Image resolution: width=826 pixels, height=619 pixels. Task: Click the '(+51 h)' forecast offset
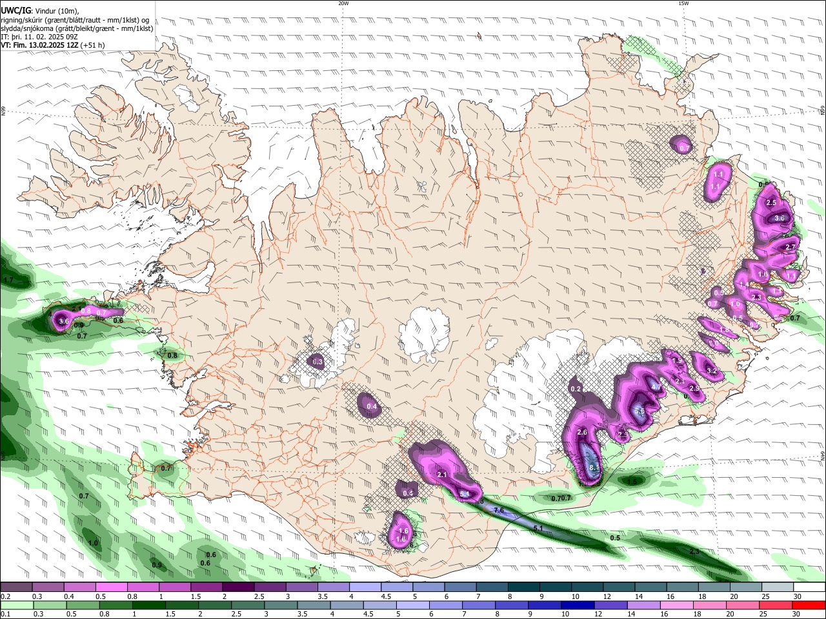click(x=93, y=45)
